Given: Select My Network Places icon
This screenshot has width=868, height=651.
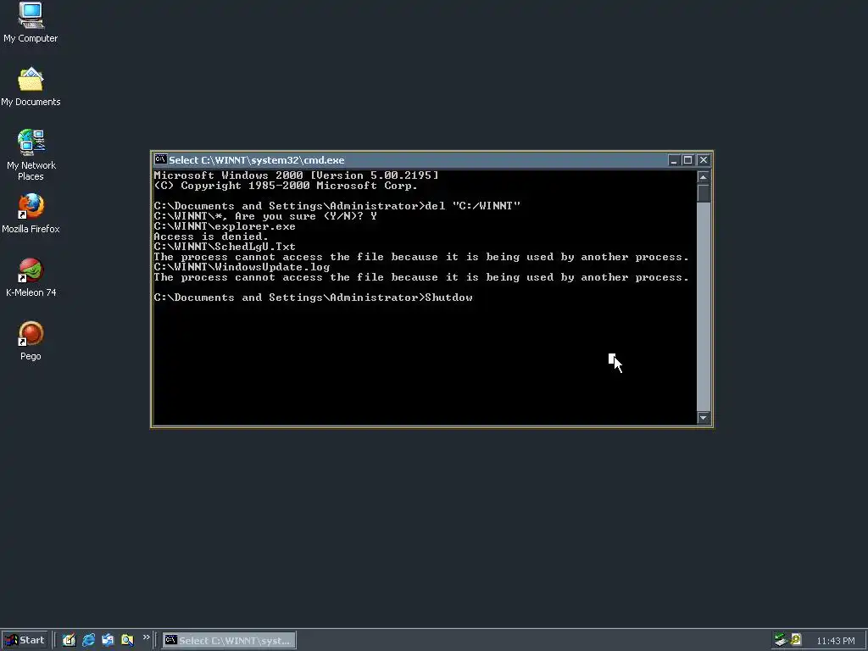Looking at the screenshot, I should (31, 155).
